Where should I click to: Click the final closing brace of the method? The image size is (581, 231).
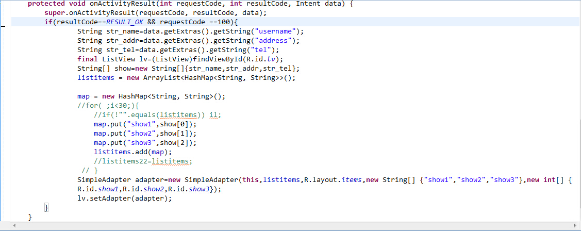click(x=30, y=217)
